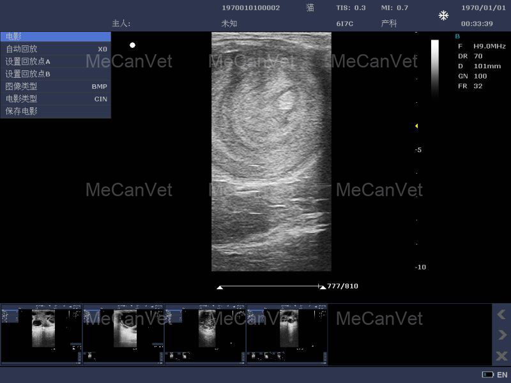511x383 pixels.
Task: Select 自动回放 auto playback entry
Action: pos(56,49)
